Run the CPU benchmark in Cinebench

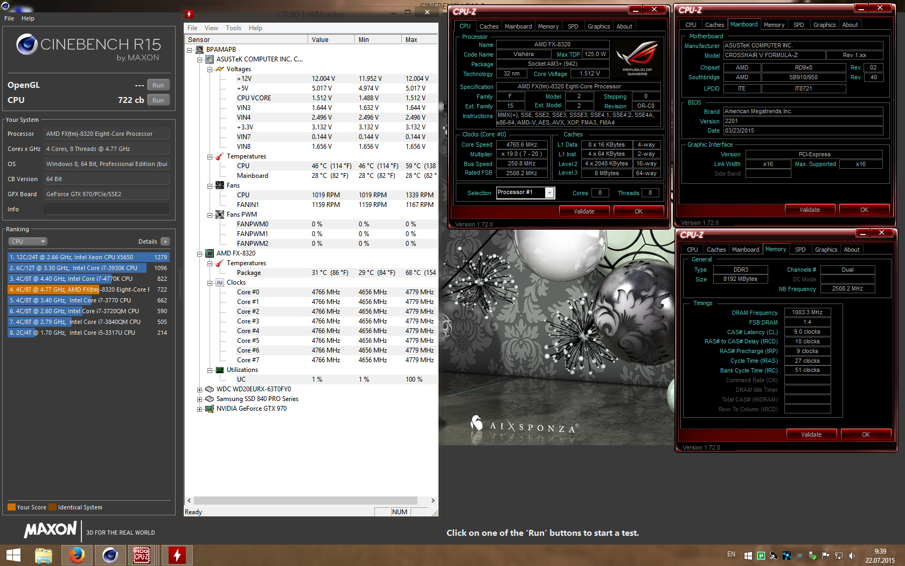coord(158,100)
